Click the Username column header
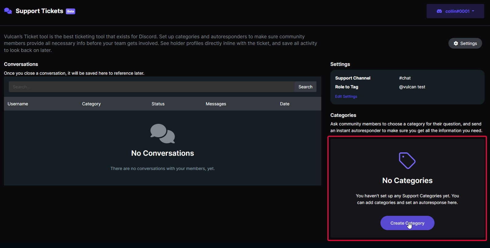This screenshot has height=248, width=490. pyautogui.click(x=18, y=104)
